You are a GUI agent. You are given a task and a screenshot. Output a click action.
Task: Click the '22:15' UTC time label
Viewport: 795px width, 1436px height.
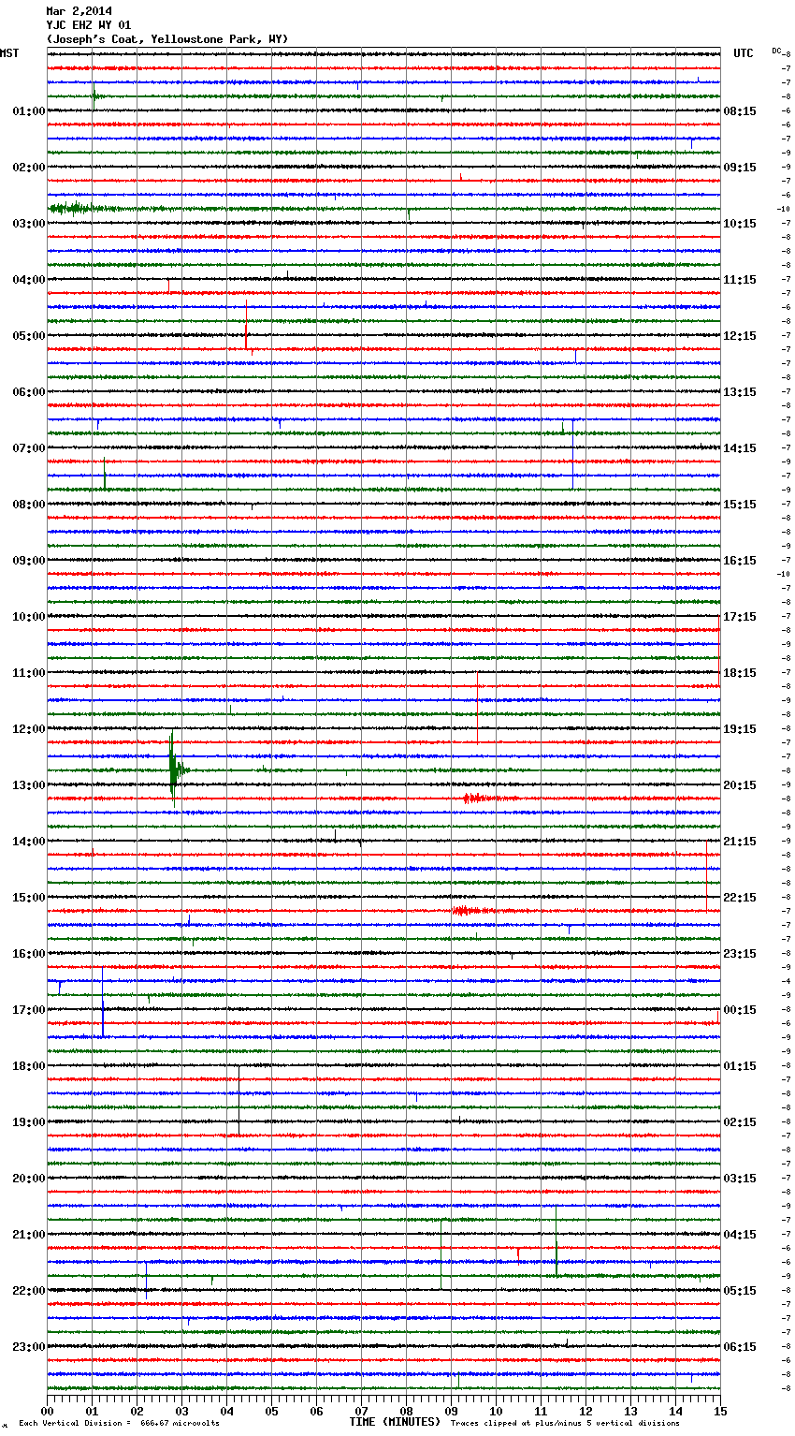pos(740,898)
